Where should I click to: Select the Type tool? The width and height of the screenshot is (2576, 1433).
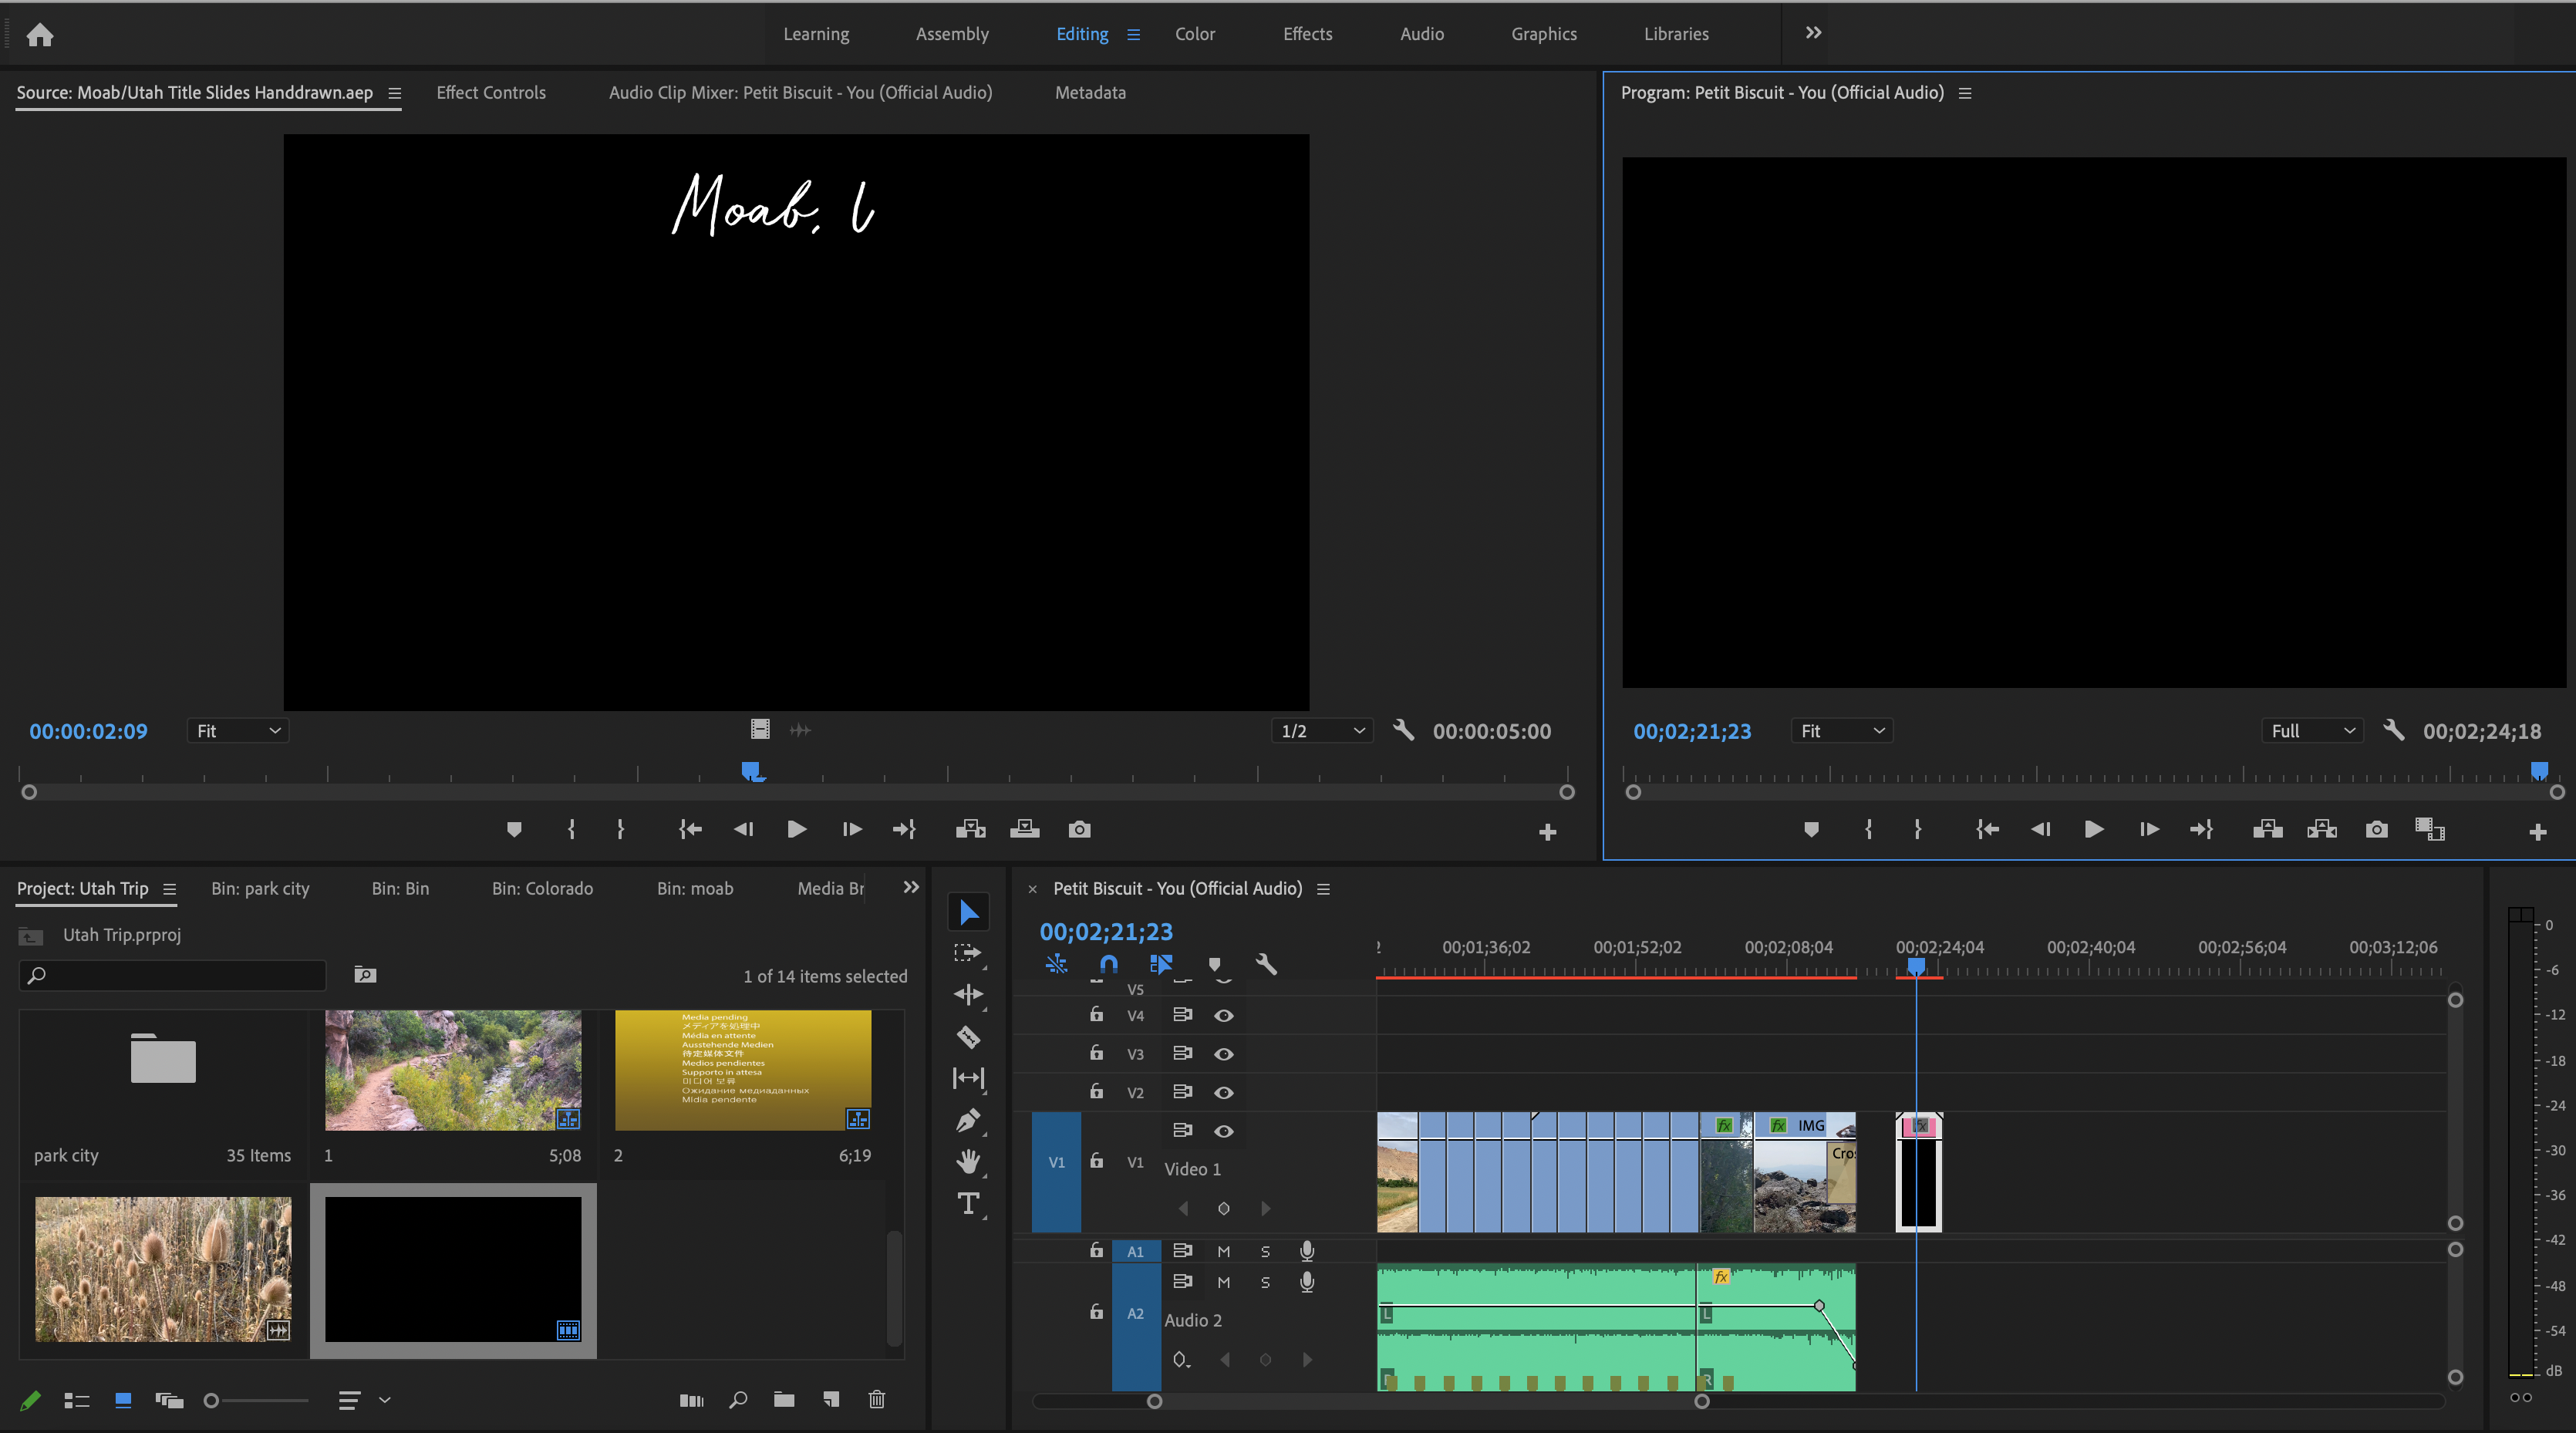(x=968, y=1204)
